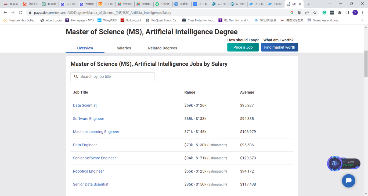The height and width of the screenshot is (196, 368).
Task: Click the Search by job title field
Action: tap(113, 77)
